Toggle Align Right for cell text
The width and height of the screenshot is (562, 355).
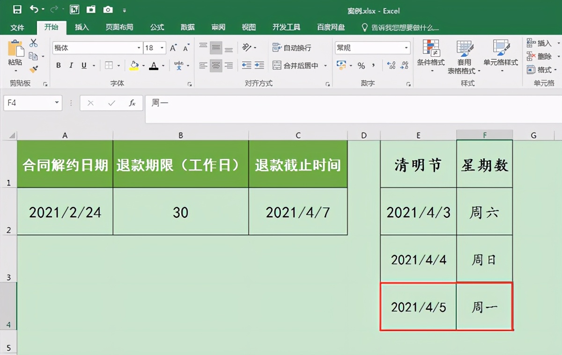pos(229,66)
